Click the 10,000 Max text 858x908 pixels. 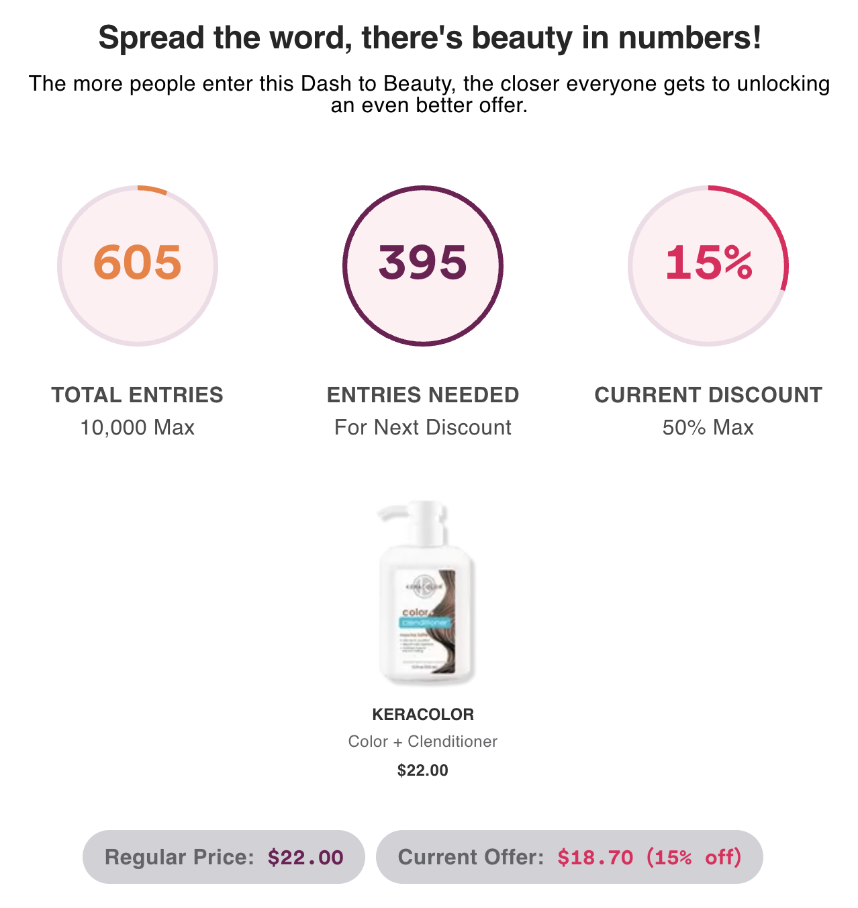tap(138, 428)
